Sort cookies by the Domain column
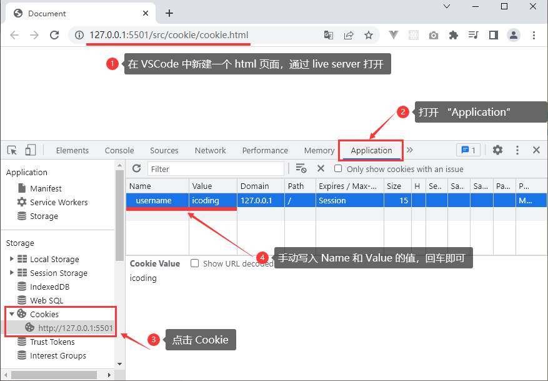The width and height of the screenshot is (548, 381). point(261,186)
